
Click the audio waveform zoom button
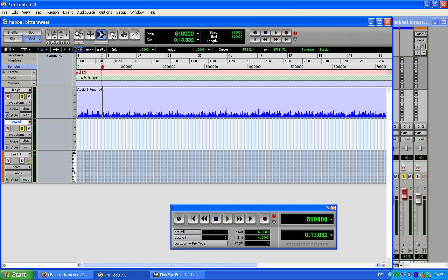tap(55, 34)
